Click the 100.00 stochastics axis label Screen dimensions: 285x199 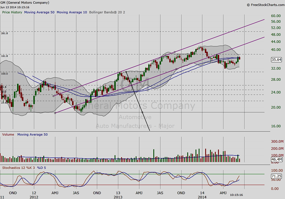(x=277, y=171)
